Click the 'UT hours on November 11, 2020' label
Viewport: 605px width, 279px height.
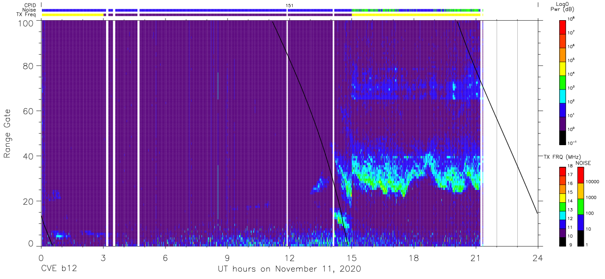(290, 269)
